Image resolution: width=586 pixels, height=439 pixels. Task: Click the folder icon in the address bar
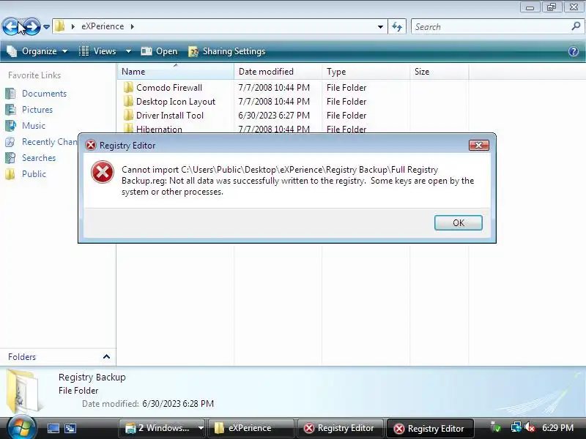(x=59, y=26)
